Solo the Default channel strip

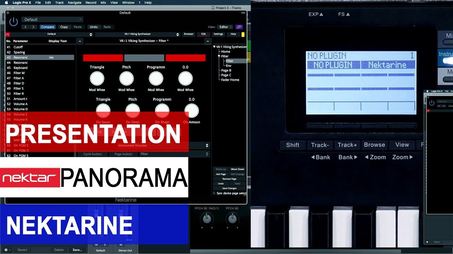[105, 244]
